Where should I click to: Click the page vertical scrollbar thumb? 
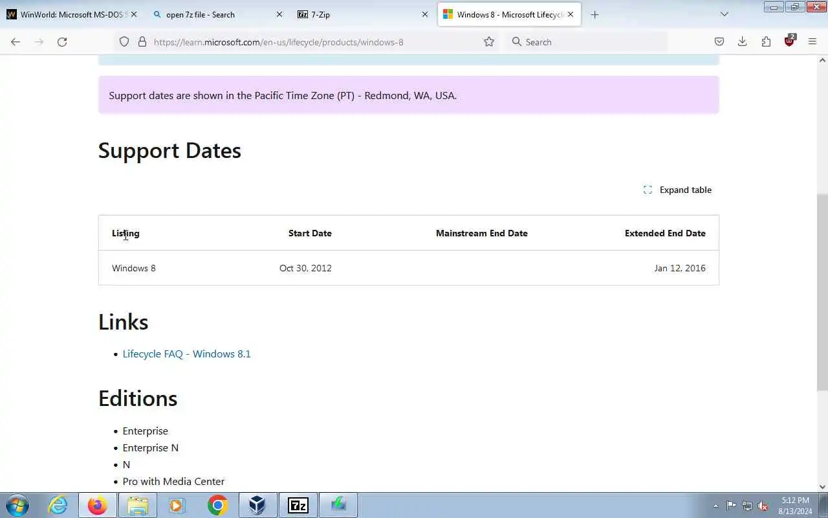pos(822,291)
